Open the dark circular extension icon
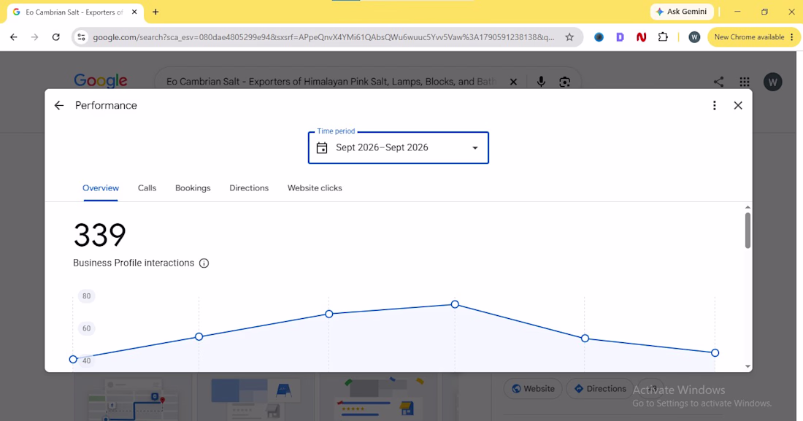The image size is (803, 421). pyautogui.click(x=599, y=37)
